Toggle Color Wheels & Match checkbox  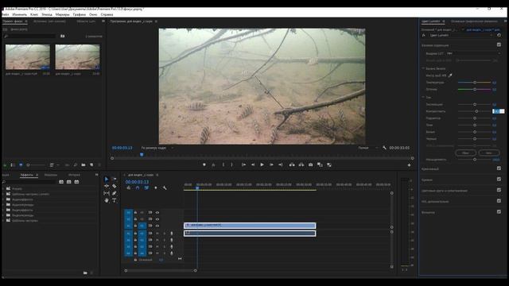coord(499,190)
